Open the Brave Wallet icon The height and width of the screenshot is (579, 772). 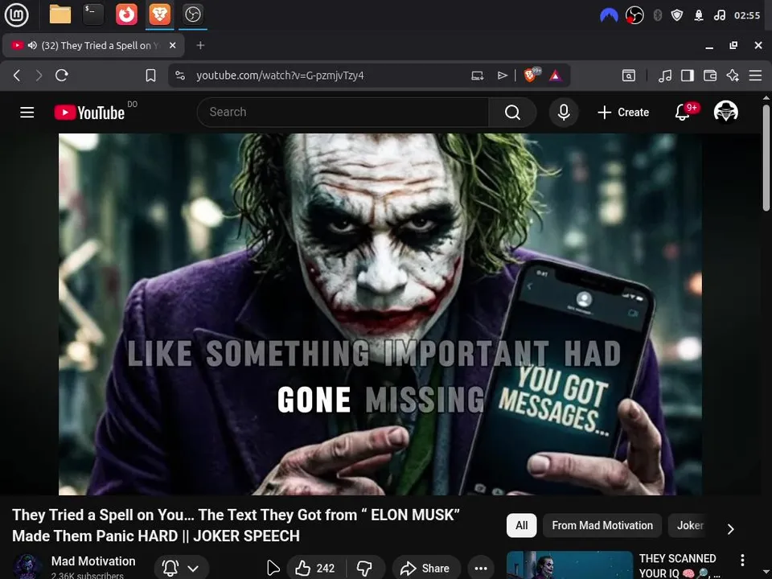pos(710,76)
